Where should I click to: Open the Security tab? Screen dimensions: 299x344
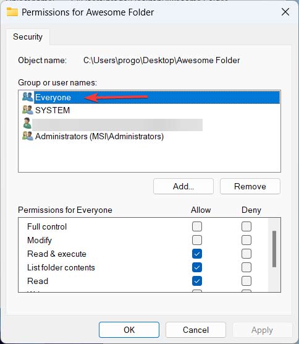[x=28, y=37]
